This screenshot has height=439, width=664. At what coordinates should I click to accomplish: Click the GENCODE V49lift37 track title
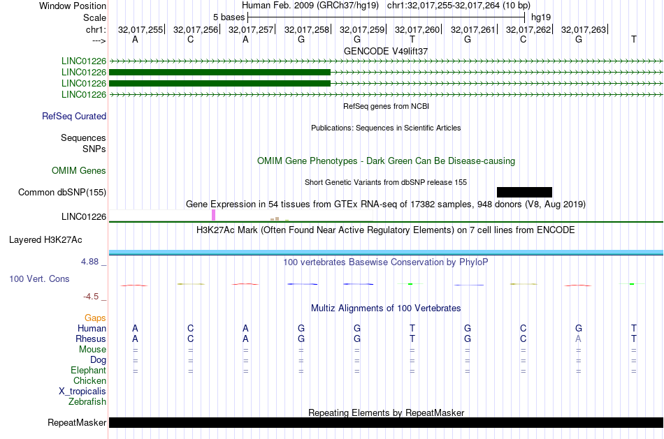pyautogui.click(x=386, y=51)
